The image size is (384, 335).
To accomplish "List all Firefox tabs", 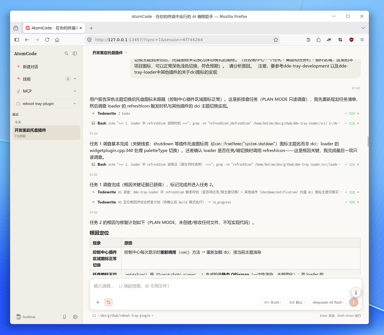I will (x=363, y=28).
